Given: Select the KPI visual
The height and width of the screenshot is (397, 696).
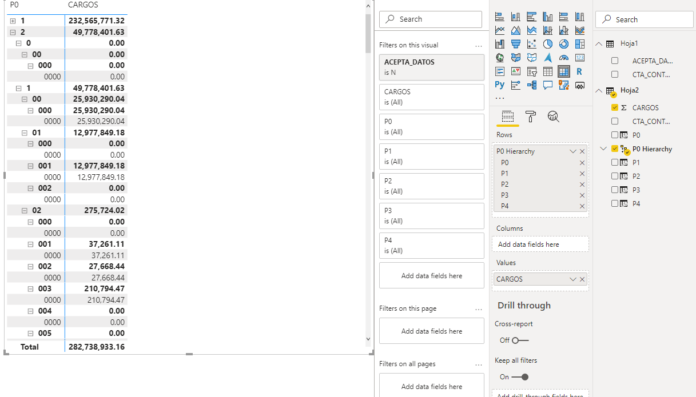Looking at the screenshot, I should 516,71.
